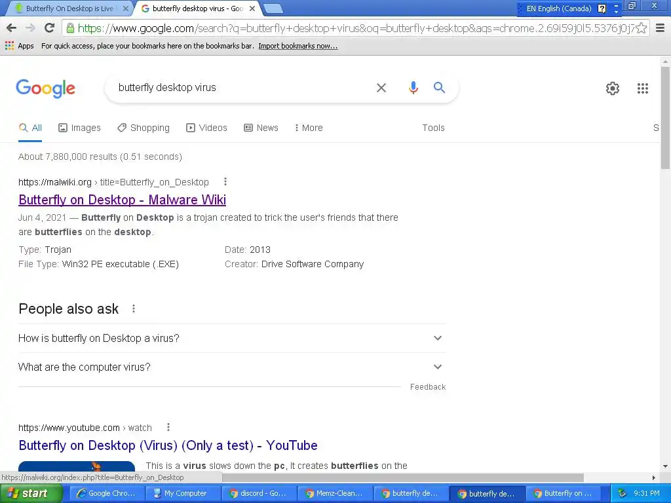The height and width of the screenshot is (503, 671).
Task: Open the More search filters menu
Action: pyautogui.click(x=309, y=128)
